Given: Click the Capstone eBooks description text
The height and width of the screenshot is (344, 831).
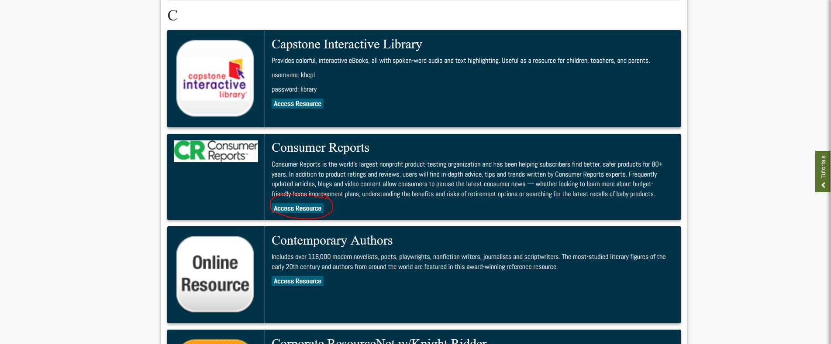Looking at the screenshot, I should click(461, 61).
